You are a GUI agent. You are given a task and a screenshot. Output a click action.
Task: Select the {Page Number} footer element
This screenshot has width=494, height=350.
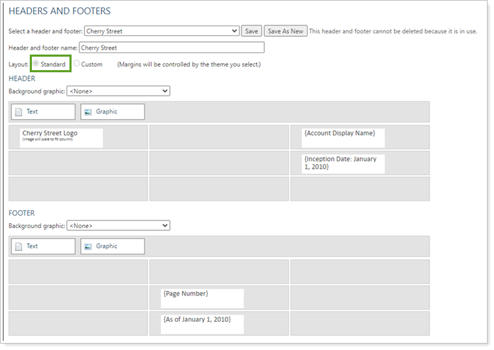tap(203, 298)
